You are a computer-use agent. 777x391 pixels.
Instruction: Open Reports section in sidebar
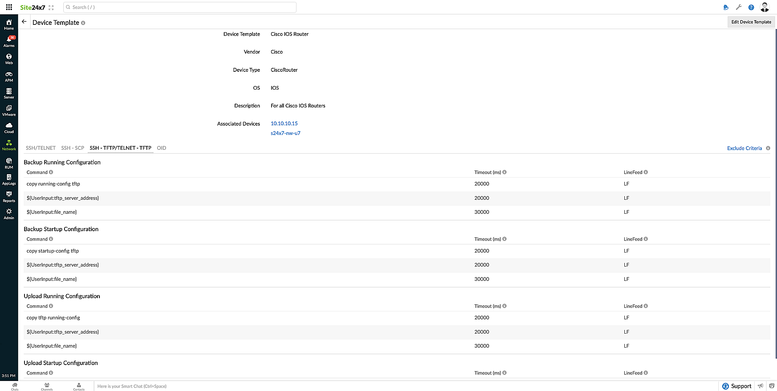9,197
